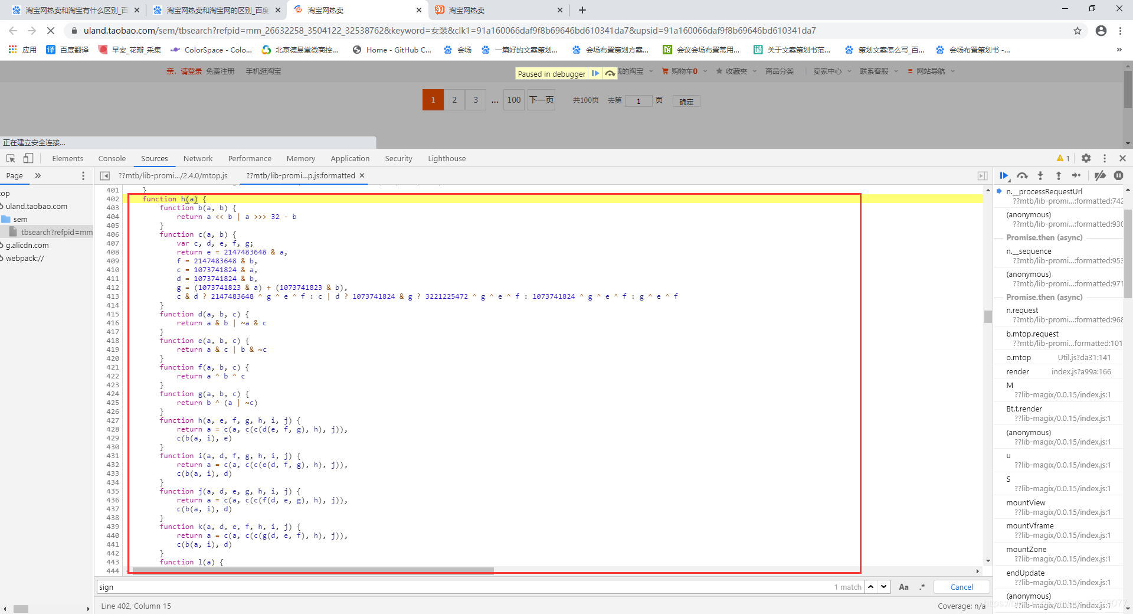This screenshot has width=1133, height=614.
Task: Open the Network panel
Action: (x=198, y=158)
